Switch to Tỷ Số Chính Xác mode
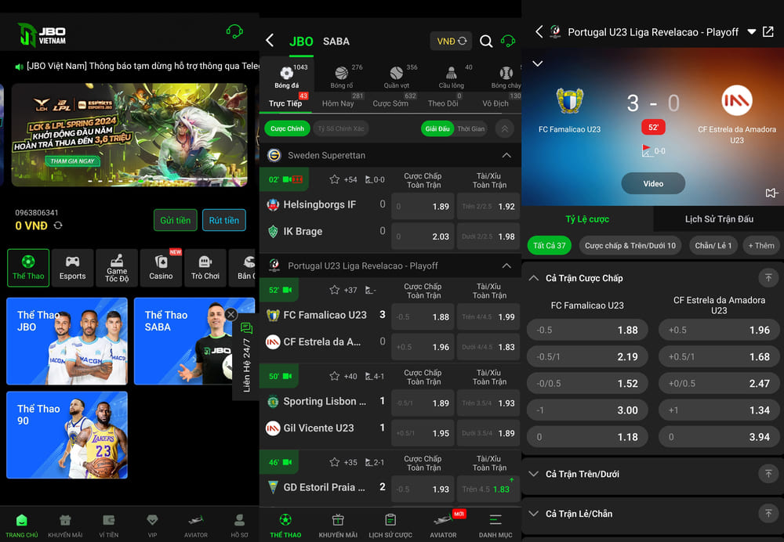 pyautogui.click(x=342, y=129)
